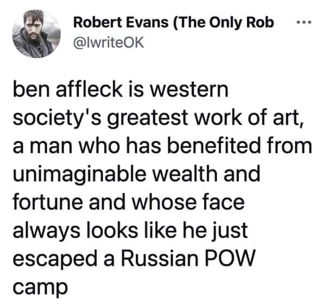This screenshot has height=308, width=325.
Task: Click the word "Russian" in the tweet
Action: point(160,258)
